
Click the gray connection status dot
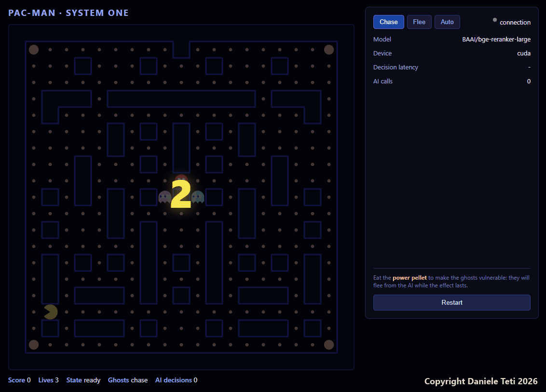click(x=495, y=20)
